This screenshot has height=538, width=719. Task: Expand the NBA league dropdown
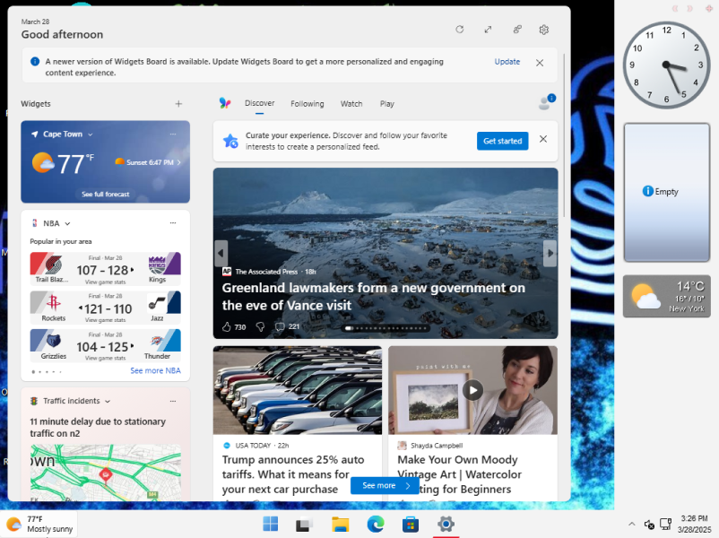(67, 224)
